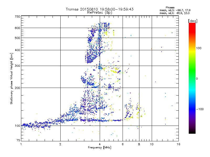Click the colorbar tick label '-100'

[x=200, y=109]
